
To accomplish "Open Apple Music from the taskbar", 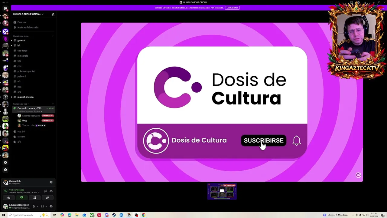I will [99, 215].
